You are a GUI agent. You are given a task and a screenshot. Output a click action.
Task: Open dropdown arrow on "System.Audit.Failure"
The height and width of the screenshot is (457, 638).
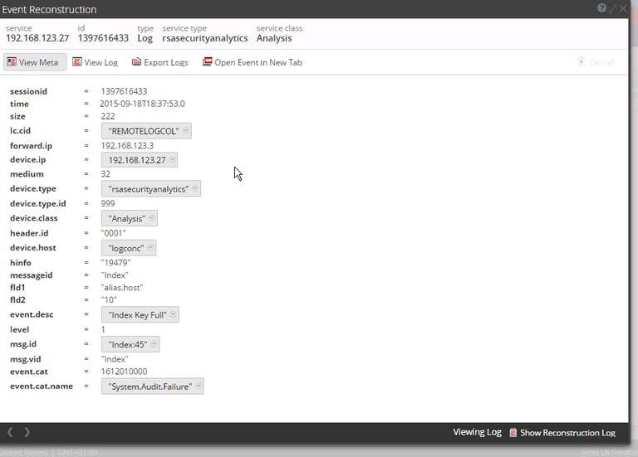[199, 386]
